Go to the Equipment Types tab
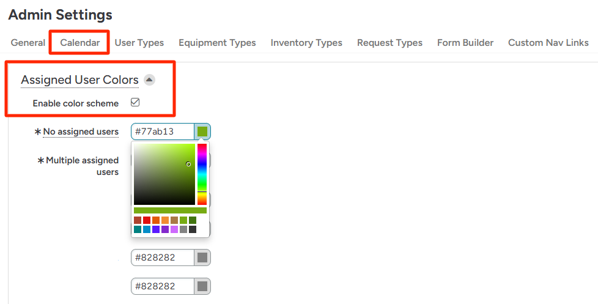Screen dimensions: 598x304 [217, 43]
